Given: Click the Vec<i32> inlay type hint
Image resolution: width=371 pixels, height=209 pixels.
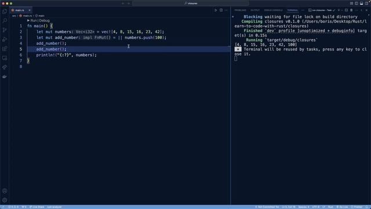Looking at the screenshot, I should (x=85, y=32).
